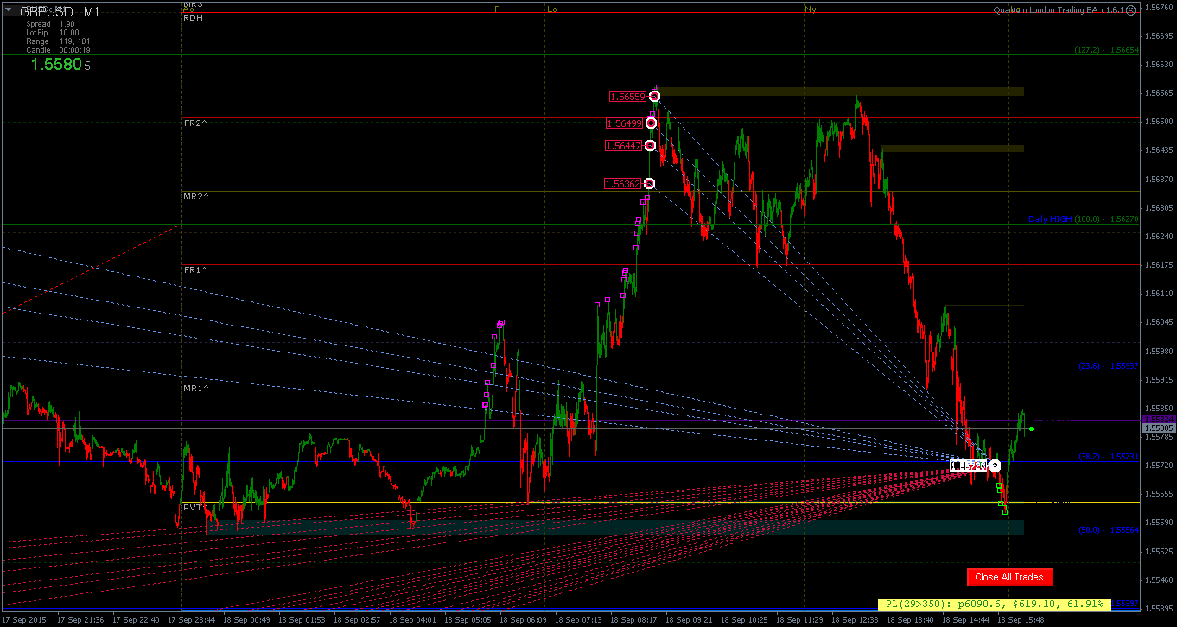The image size is (1177, 627).
Task: Click the 18 Sep 12:33 time axis label
Action: 854,620
